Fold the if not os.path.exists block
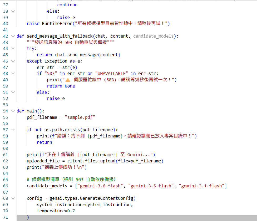Image resolution: width=257 pixels, height=221 pixels. tap(13, 130)
